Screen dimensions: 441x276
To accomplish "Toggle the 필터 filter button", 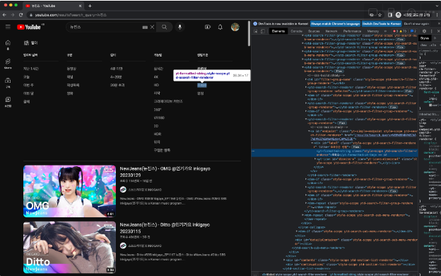I will pyautogui.click(x=30, y=42).
